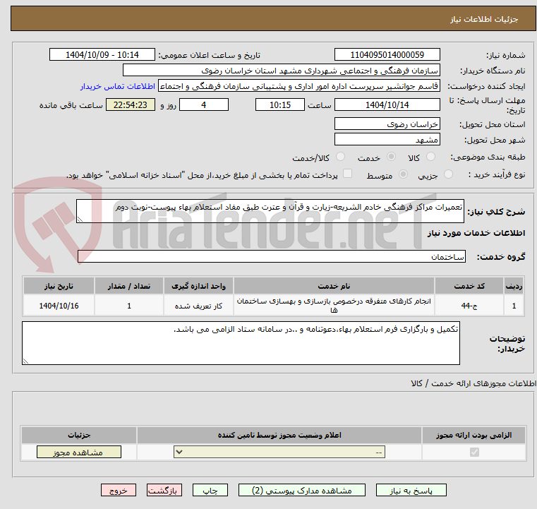Click the چاپ print button

(210, 490)
